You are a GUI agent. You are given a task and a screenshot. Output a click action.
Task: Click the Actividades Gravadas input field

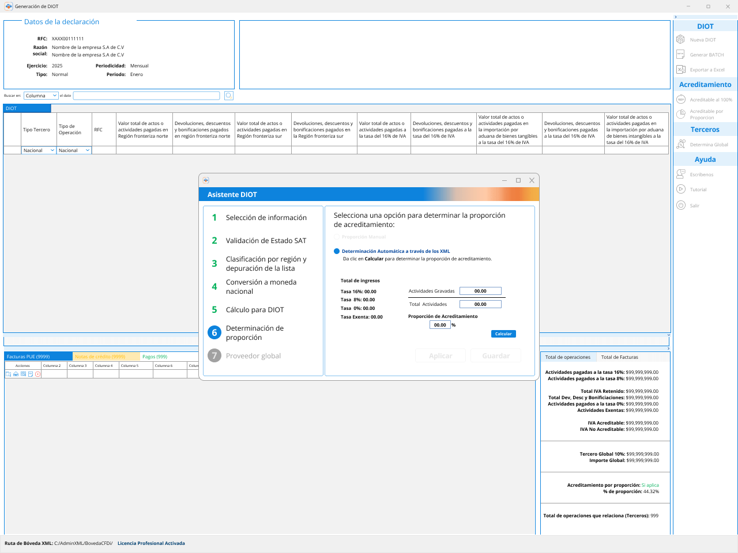pos(480,291)
